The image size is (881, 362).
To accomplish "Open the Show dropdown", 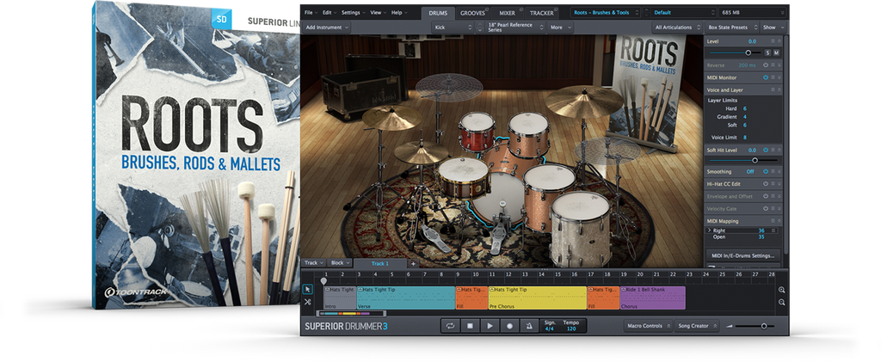I will pyautogui.click(x=773, y=27).
